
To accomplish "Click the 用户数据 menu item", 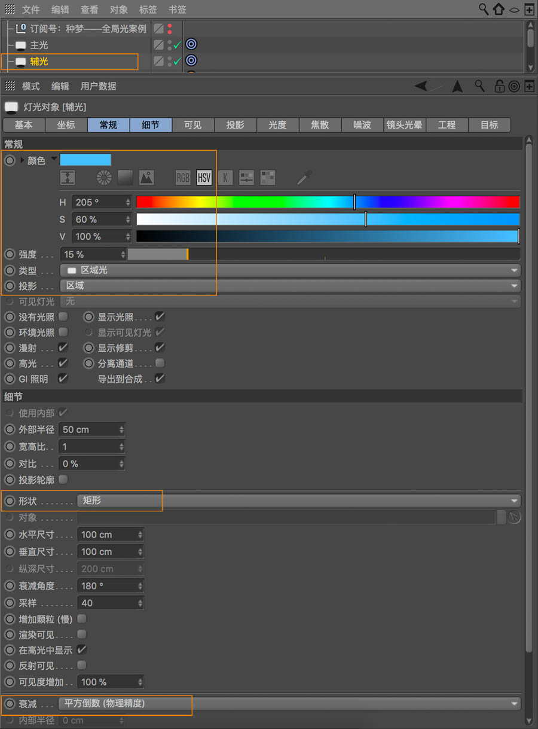I will tap(98, 86).
